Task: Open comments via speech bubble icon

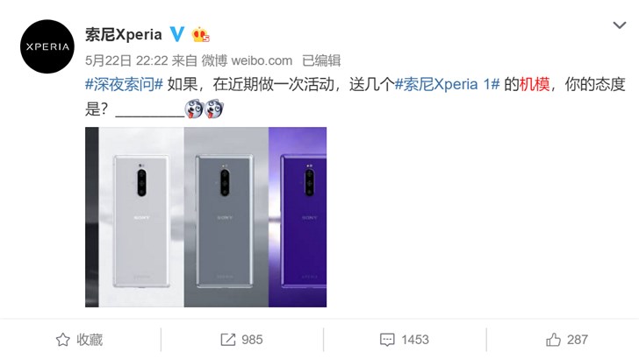Action: pos(387,340)
